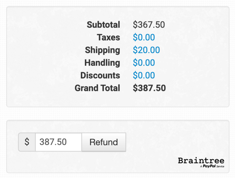Click the Subtotal value $367.50
Viewport: 235px width, 178px height.
149,25
